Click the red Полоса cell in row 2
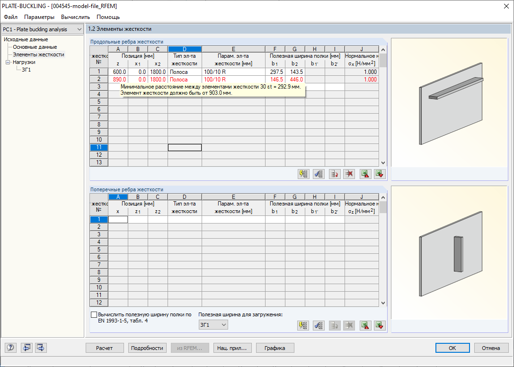 click(x=185, y=80)
